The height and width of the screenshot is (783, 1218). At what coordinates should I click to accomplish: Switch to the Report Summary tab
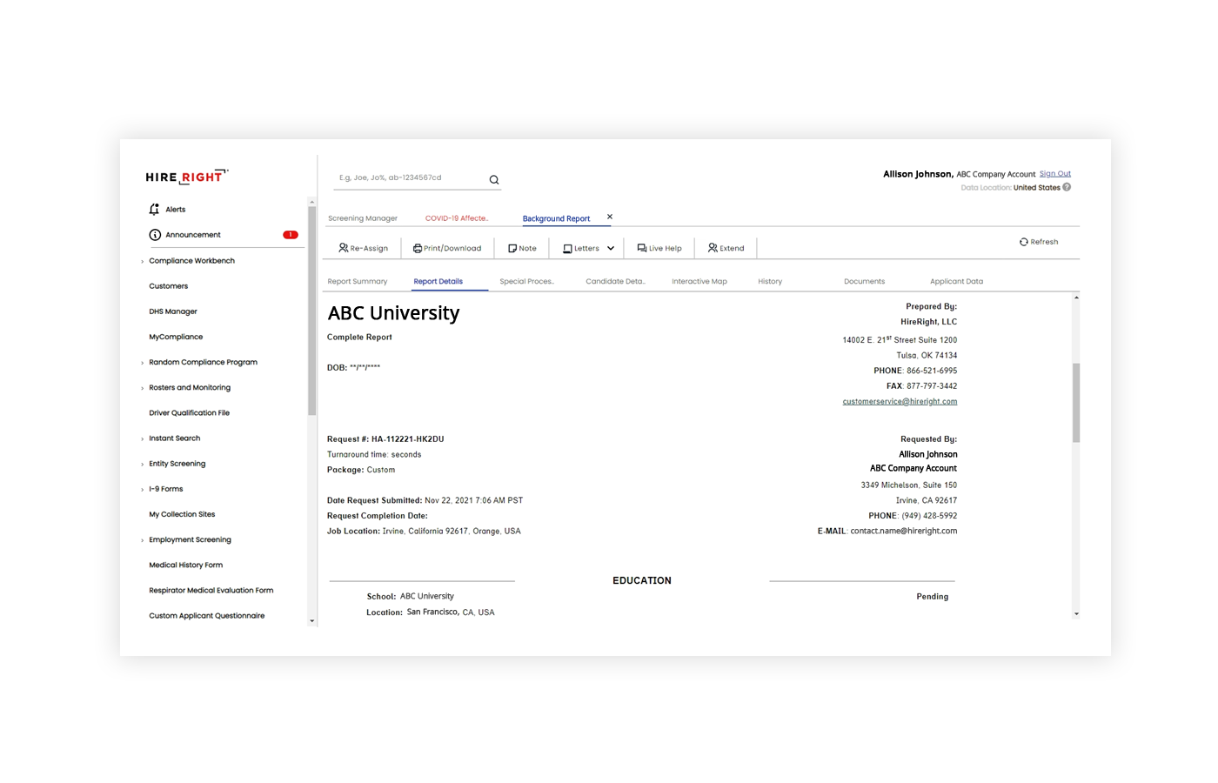357,281
